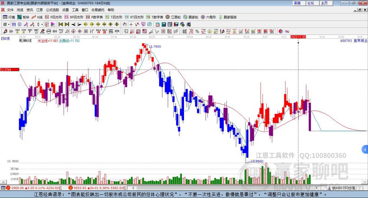Step chart right with black right arrow
Screen dimensions: 368x198
[x=79, y=24]
